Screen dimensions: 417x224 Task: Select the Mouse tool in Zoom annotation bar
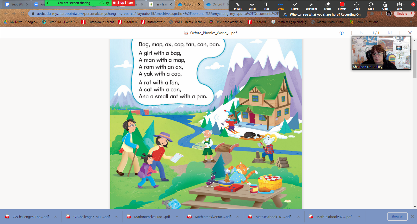[x=238, y=6]
